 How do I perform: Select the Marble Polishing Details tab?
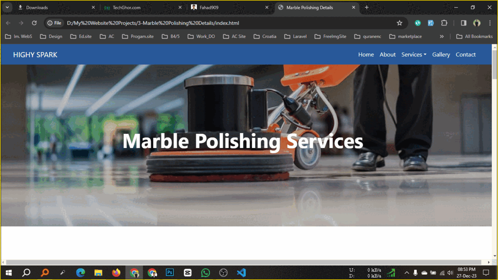point(317,7)
